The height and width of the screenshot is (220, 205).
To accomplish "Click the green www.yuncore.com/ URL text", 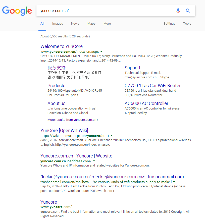I will point(56,207).
